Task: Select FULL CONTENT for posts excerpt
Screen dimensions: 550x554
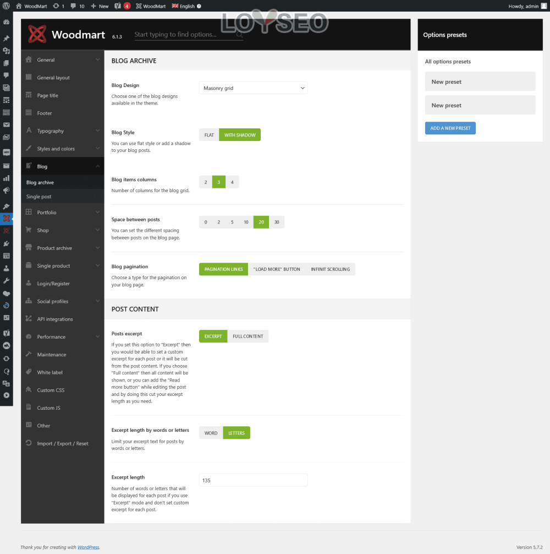Action: coord(248,336)
